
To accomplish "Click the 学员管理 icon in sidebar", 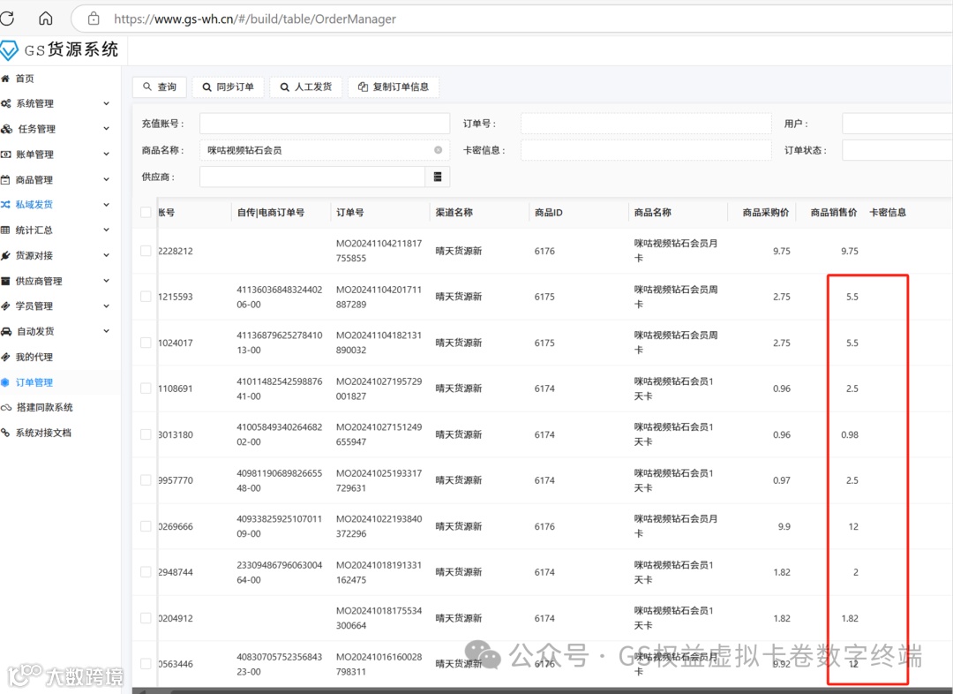I will pyautogui.click(x=5, y=306).
